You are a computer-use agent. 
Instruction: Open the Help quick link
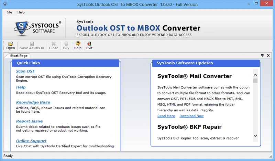(21, 87)
